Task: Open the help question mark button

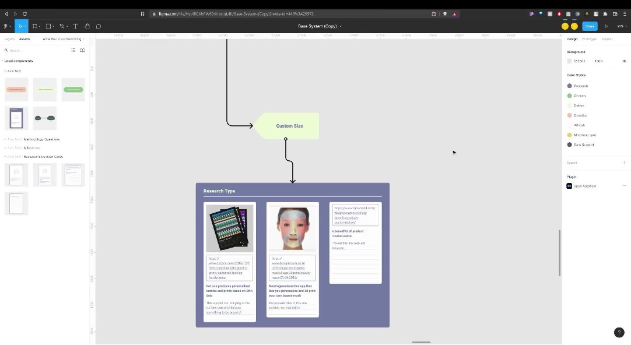Action: click(x=619, y=332)
